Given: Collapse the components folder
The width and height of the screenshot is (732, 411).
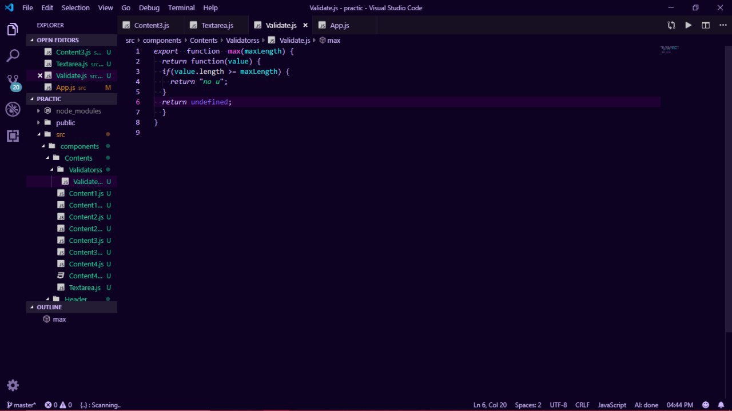Looking at the screenshot, I should coord(71,146).
